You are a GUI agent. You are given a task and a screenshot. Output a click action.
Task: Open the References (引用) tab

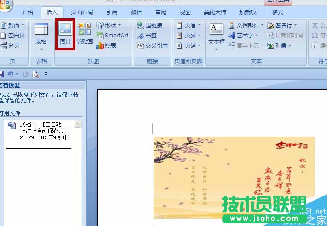point(112,12)
